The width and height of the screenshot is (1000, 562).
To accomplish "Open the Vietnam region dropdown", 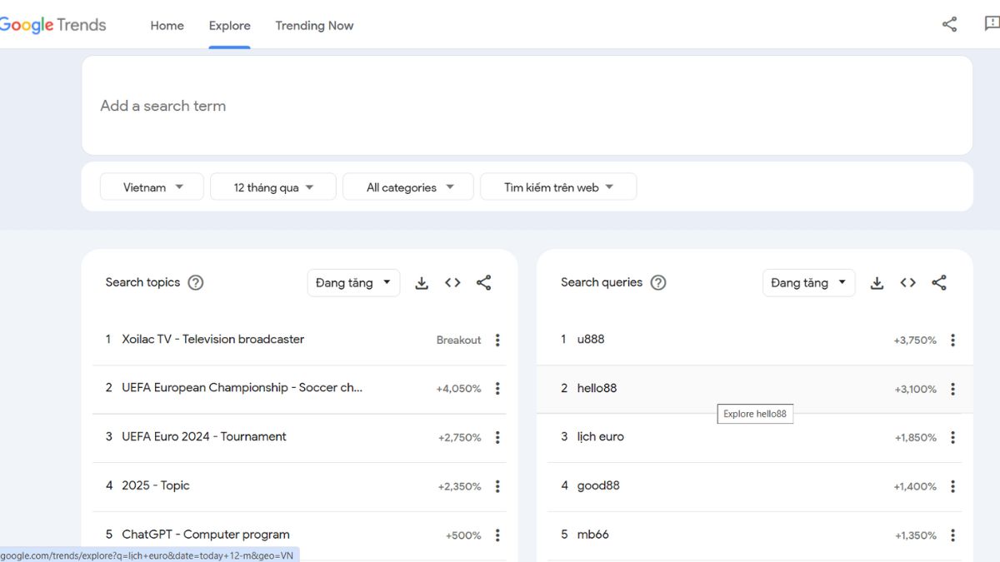I will pos(152,187).
